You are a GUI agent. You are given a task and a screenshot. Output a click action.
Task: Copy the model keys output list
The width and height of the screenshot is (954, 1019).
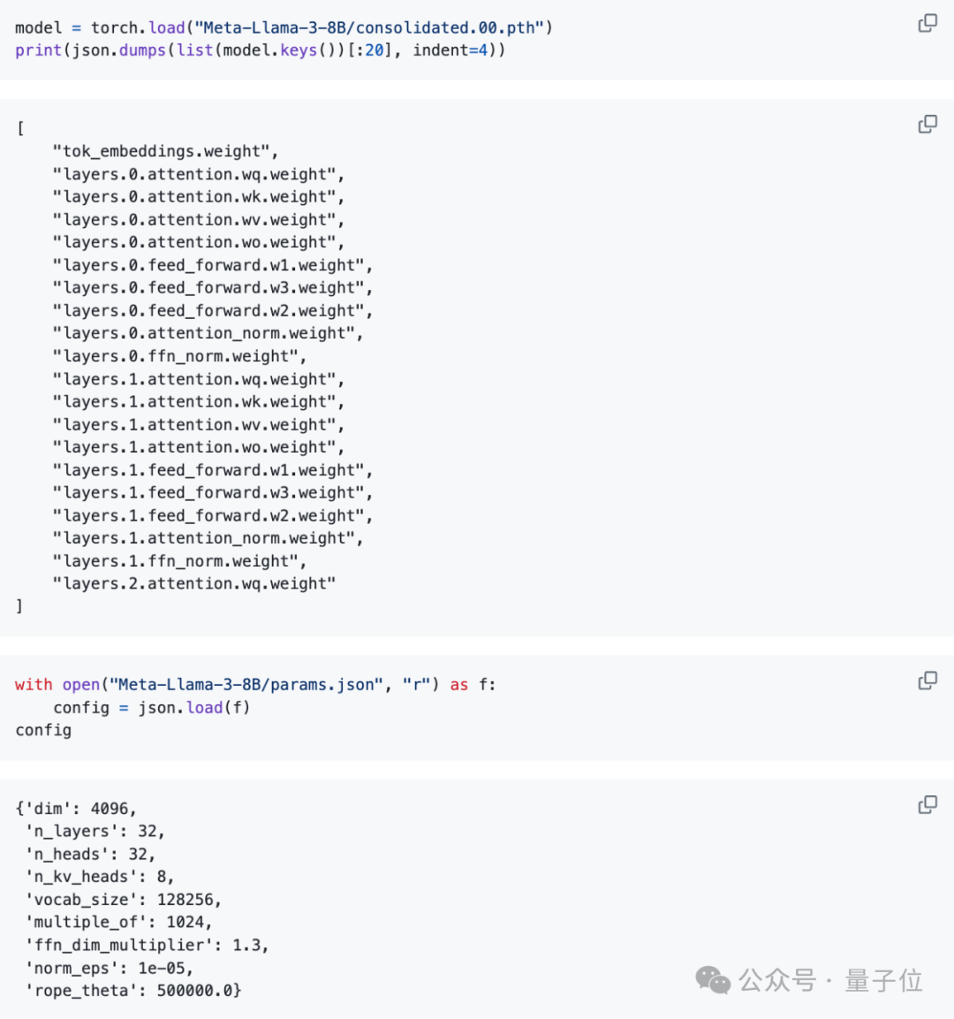click(927, 124)
